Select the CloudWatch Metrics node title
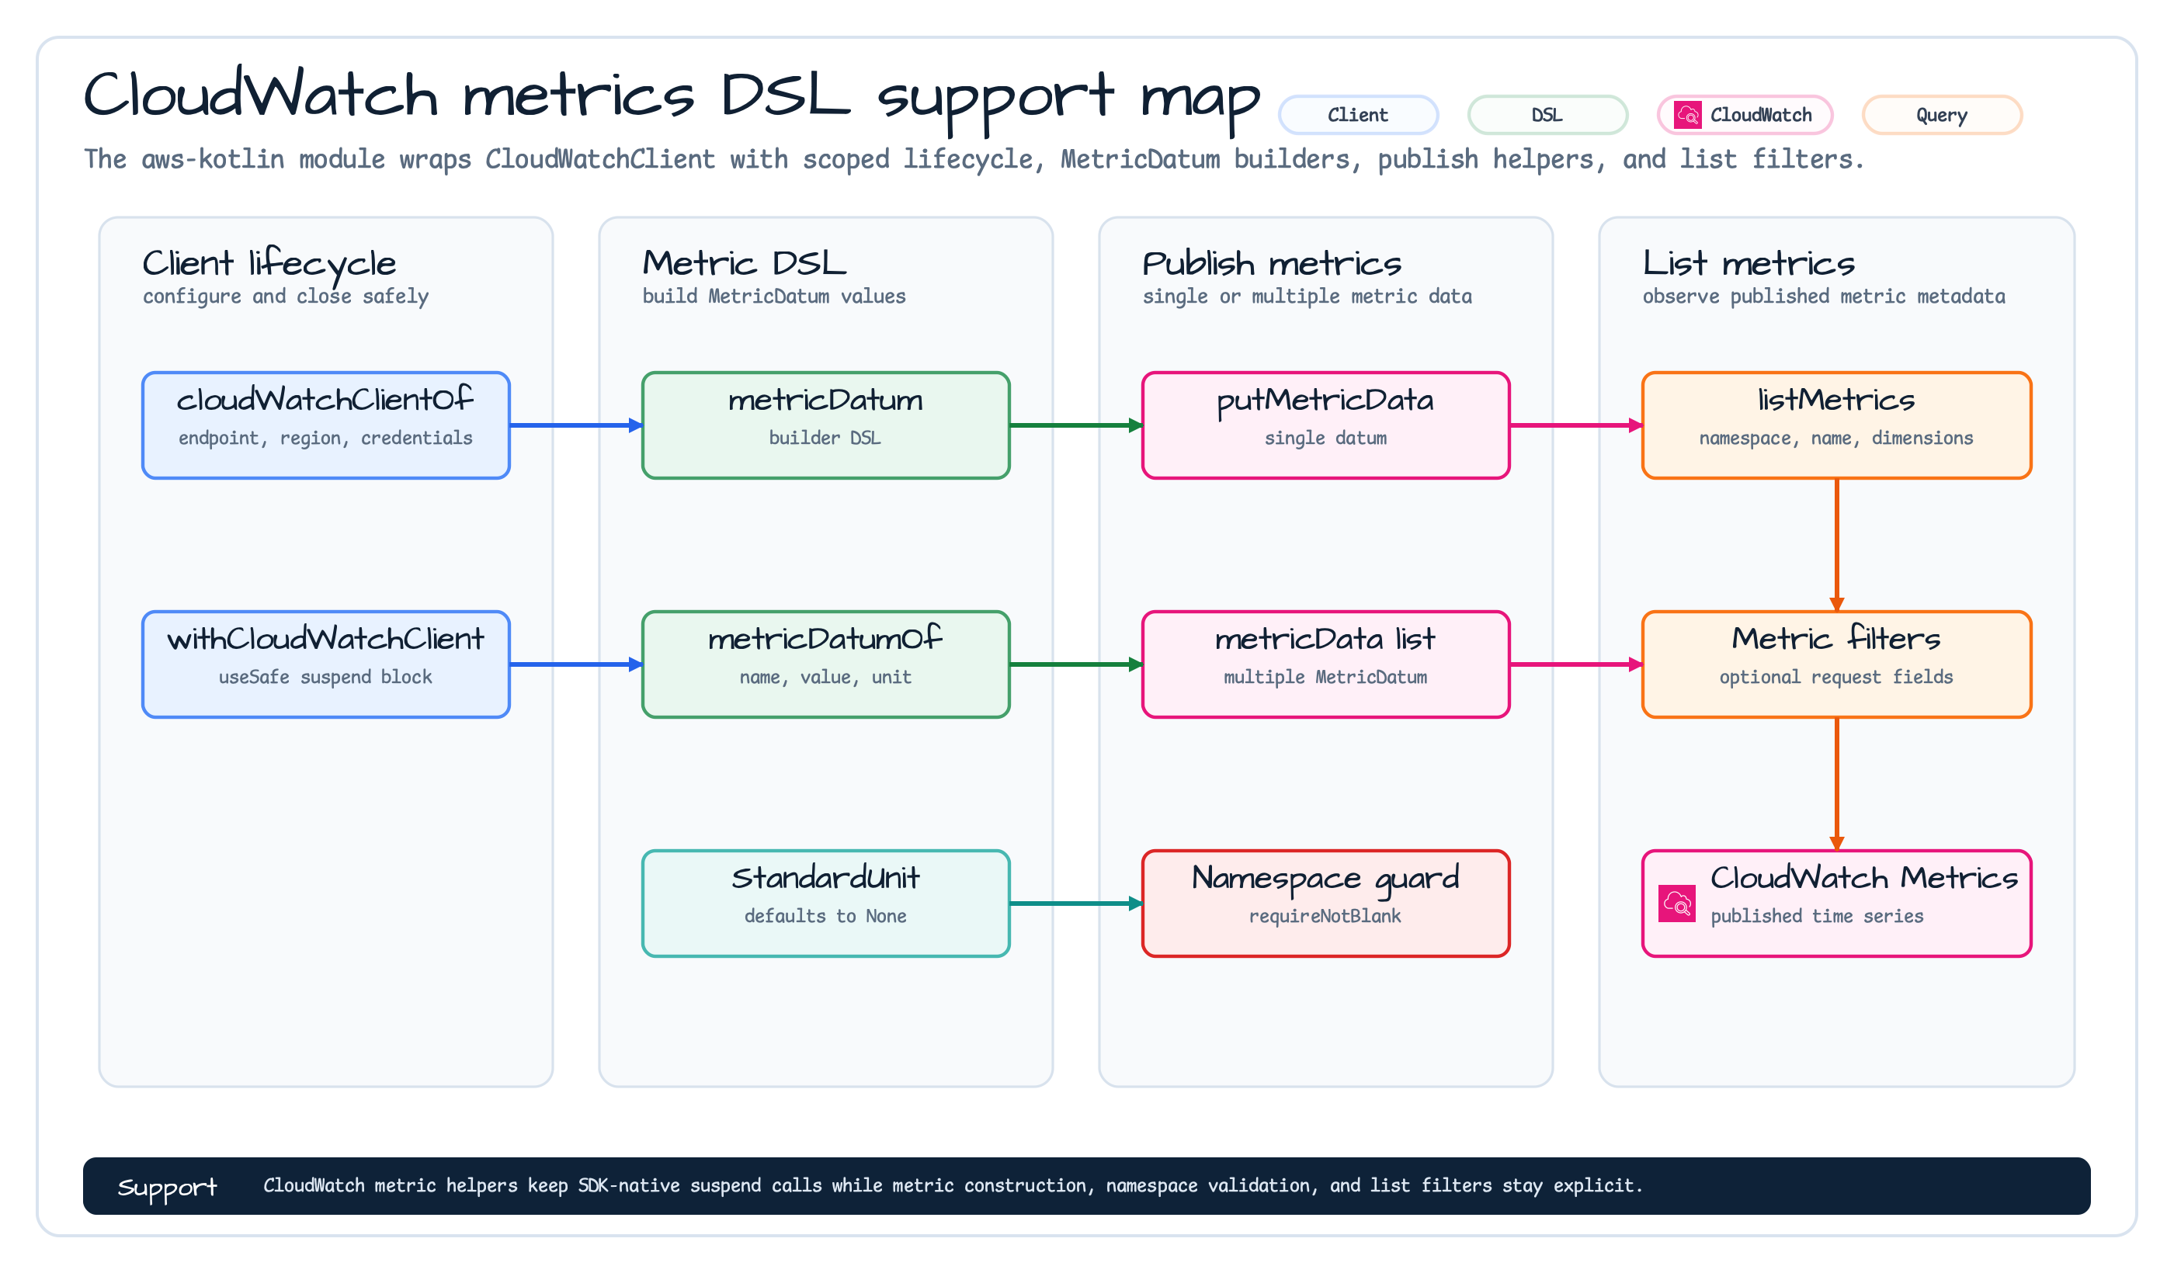The height and width of the screenshot is (1273, 2174). point(1864,878)
